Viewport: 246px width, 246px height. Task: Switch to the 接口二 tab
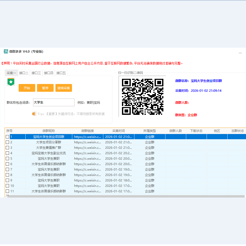pos(24,73)
